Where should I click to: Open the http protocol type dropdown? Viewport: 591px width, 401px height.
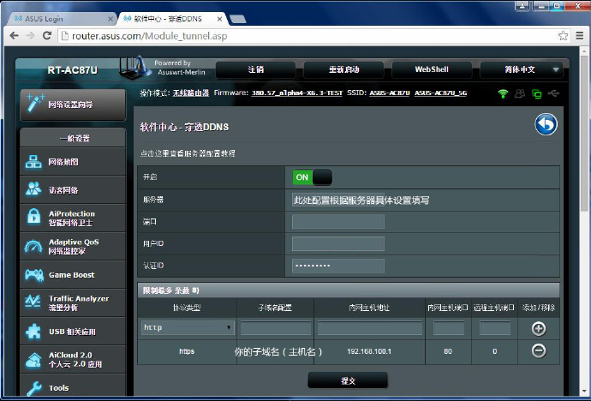click(188, 327)
